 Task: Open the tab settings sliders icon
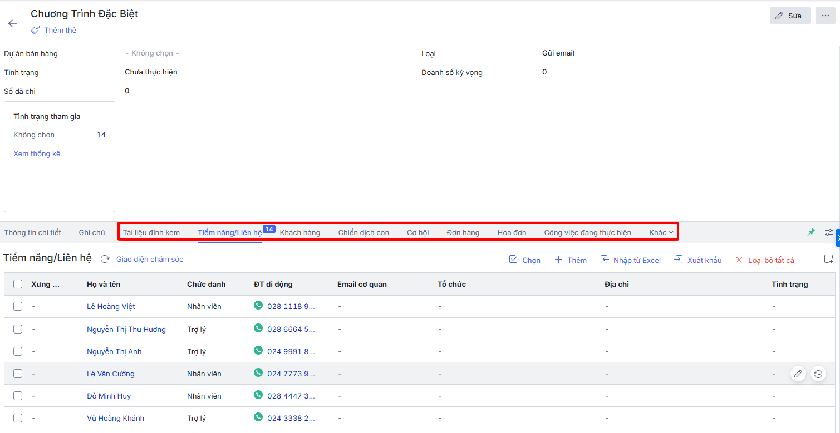(828, 232)
